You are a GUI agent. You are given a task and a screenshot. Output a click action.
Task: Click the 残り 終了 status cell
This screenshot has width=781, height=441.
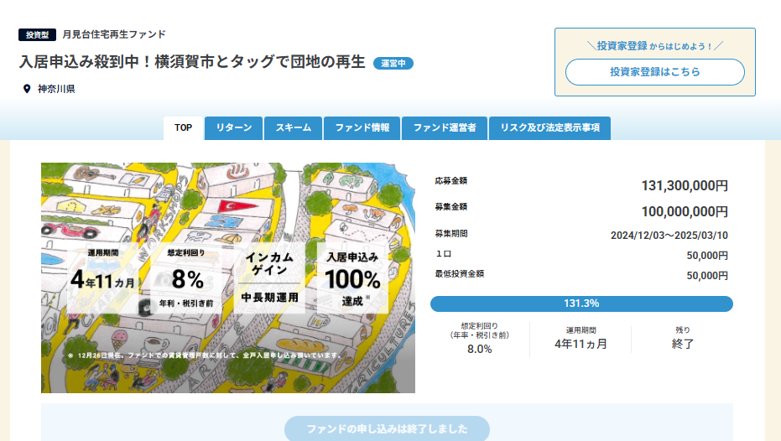pyautogui.click(x=683, y=338)
